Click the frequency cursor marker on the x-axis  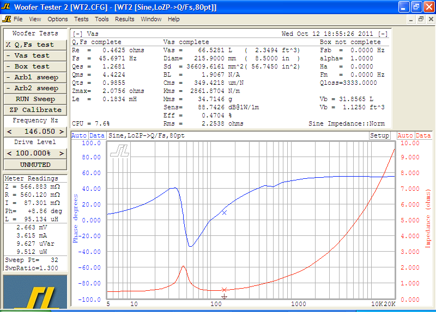tap(224, 297)
